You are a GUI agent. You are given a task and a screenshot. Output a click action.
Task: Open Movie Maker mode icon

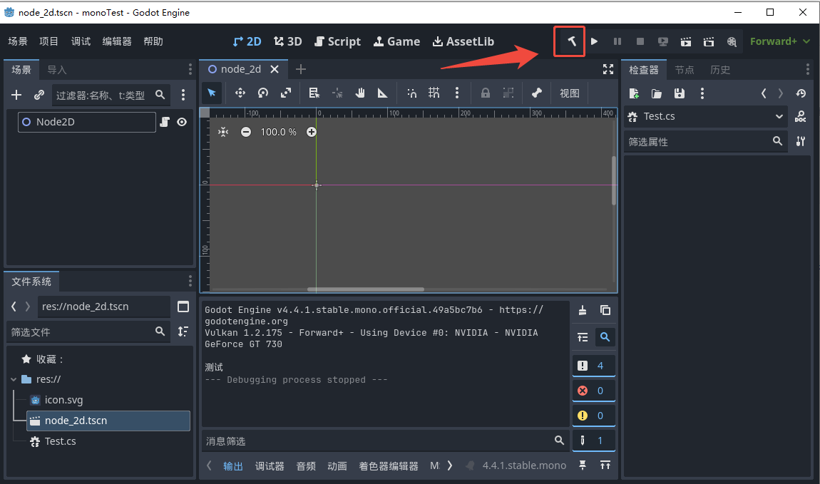tap(732, 41)
